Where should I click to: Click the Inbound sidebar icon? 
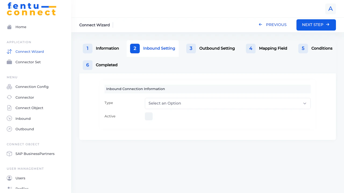point(9,118)
